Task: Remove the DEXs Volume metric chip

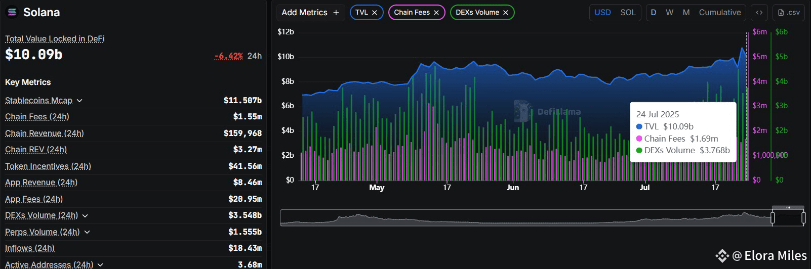Action: 505,13
